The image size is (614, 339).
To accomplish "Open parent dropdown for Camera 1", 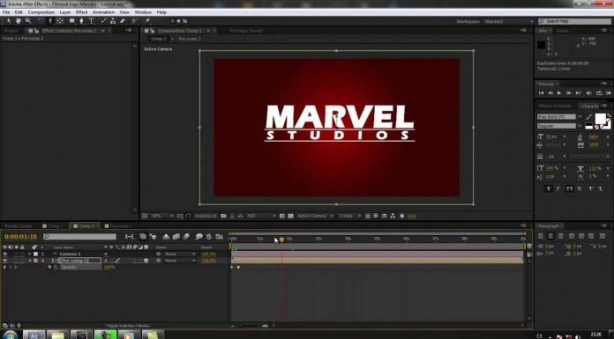I will point(180,254).
